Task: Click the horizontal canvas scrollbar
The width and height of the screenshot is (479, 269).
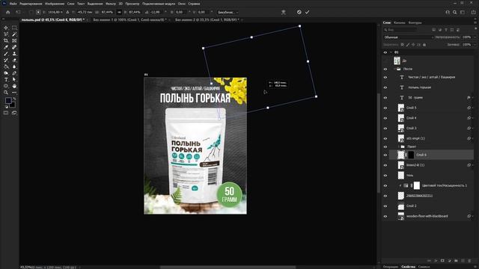Action: coord(228,268)
